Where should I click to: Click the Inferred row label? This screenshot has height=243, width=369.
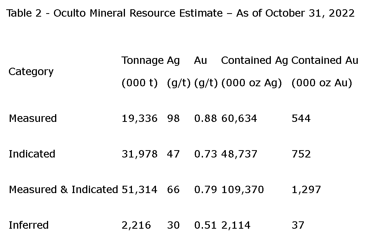click(x=29, y=225)
